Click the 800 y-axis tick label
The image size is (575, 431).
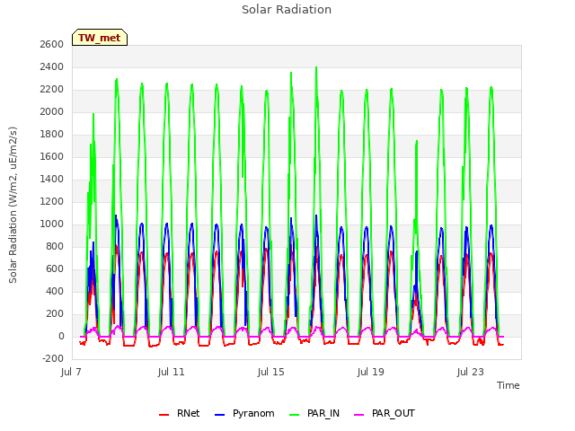point(55,247)
